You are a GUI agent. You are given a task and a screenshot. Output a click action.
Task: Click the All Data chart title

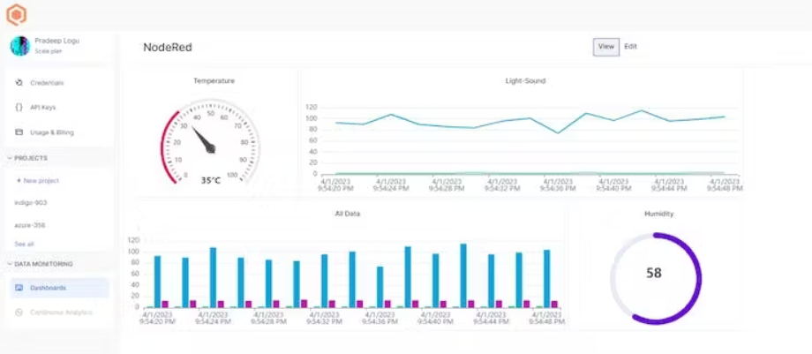pos(348,214)
